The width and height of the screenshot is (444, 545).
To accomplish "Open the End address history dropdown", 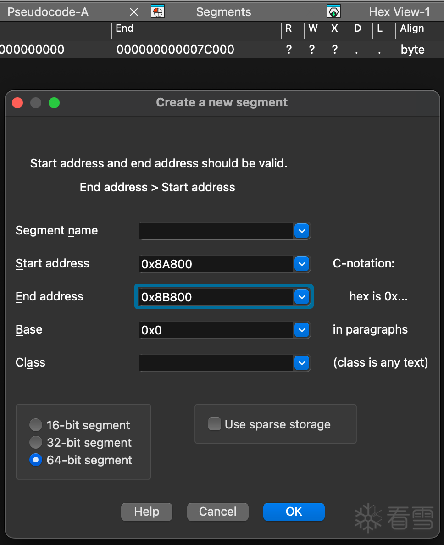I will pyautogui.click(x=301, y=297).
